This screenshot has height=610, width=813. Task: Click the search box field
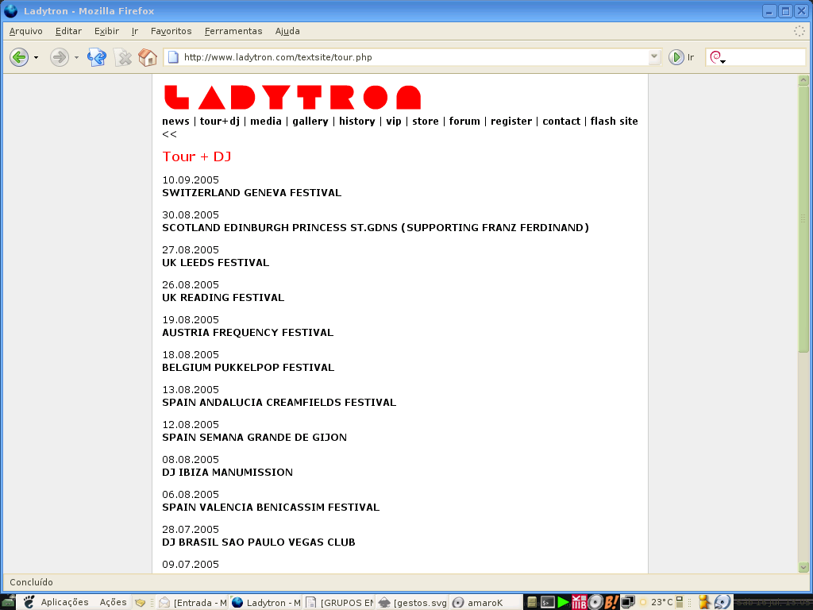(765, 57)
